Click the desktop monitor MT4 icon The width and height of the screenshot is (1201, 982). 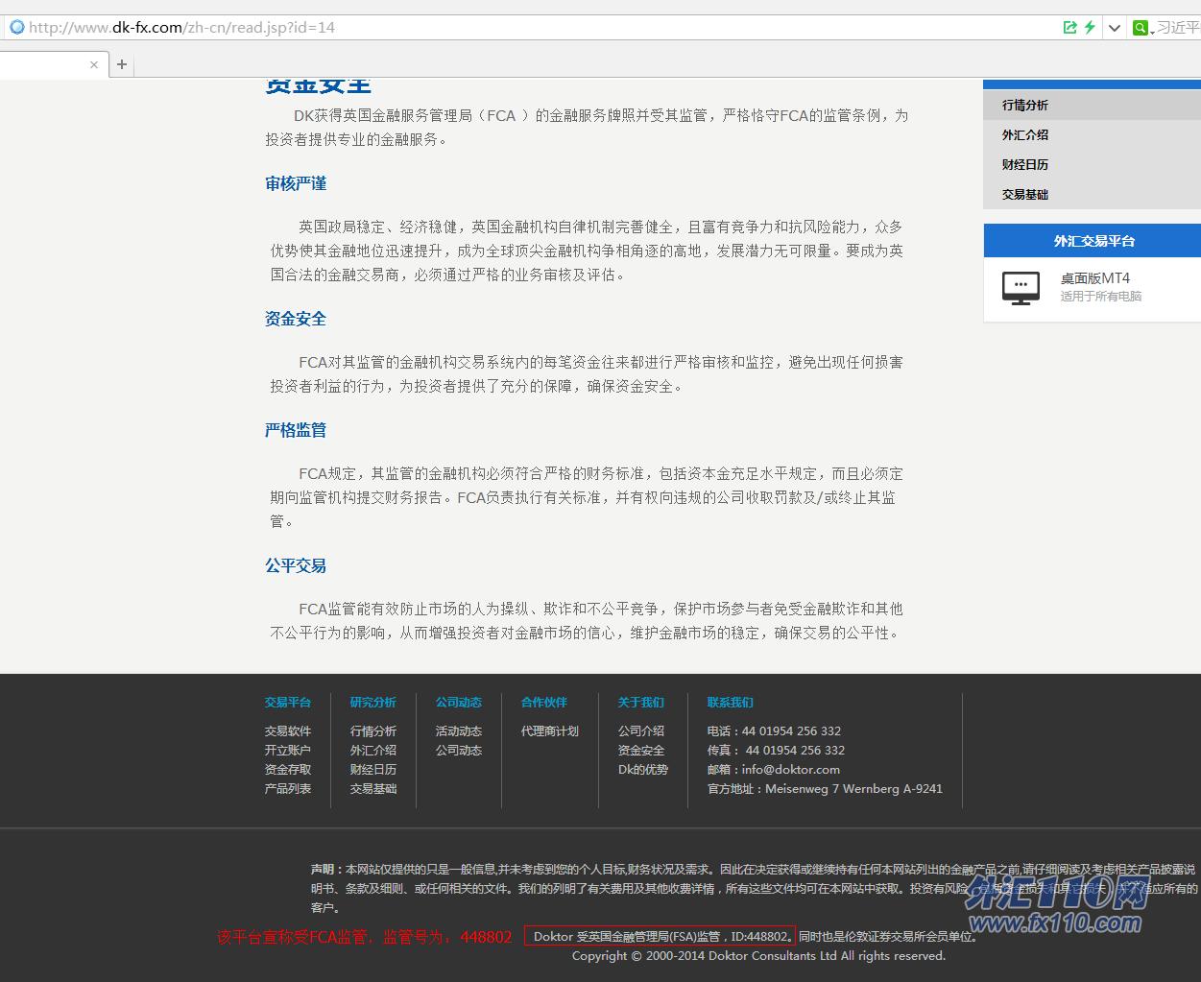point(1021,288)
